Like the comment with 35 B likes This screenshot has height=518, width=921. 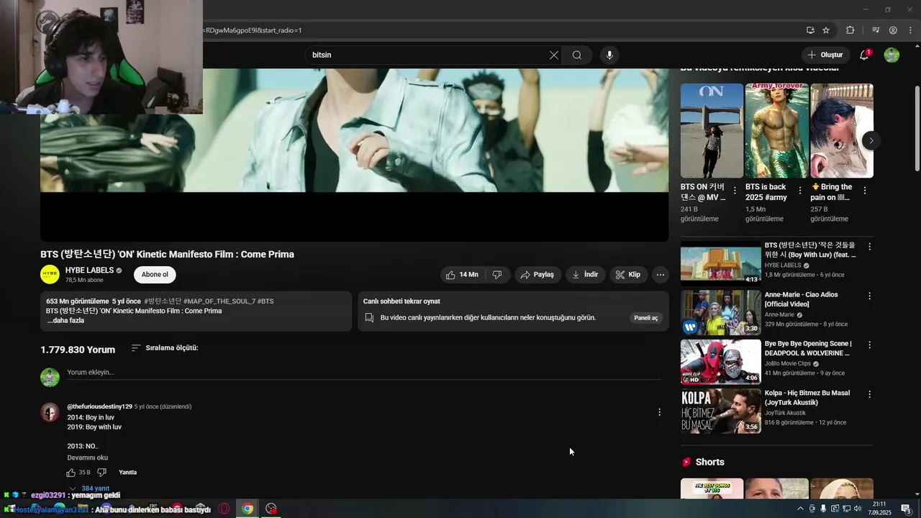[71, 473]
